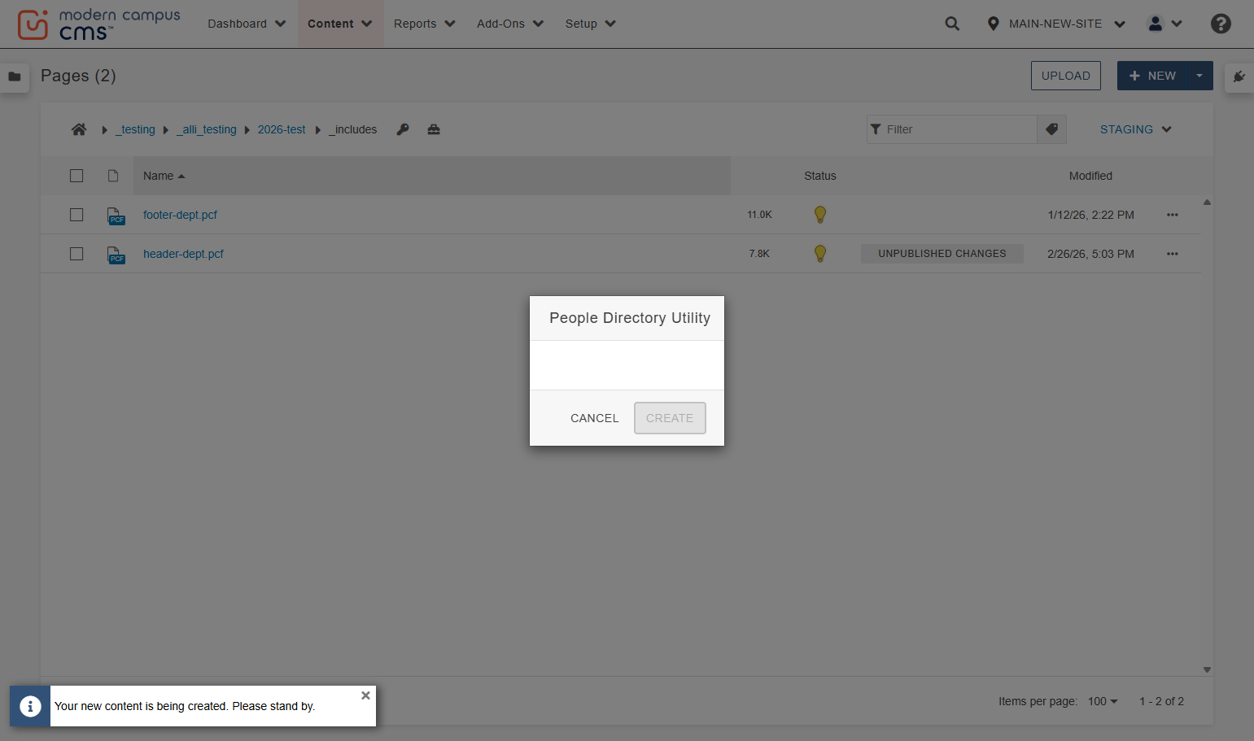
Task: Change the items per page dropdown
Action: tap(1103, 701)
